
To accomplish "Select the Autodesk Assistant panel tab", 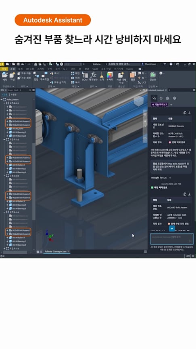I will (156, 90).
